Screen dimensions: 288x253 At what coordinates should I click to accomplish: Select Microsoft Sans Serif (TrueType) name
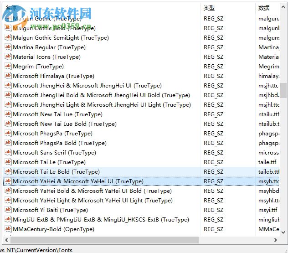[54, 152]
